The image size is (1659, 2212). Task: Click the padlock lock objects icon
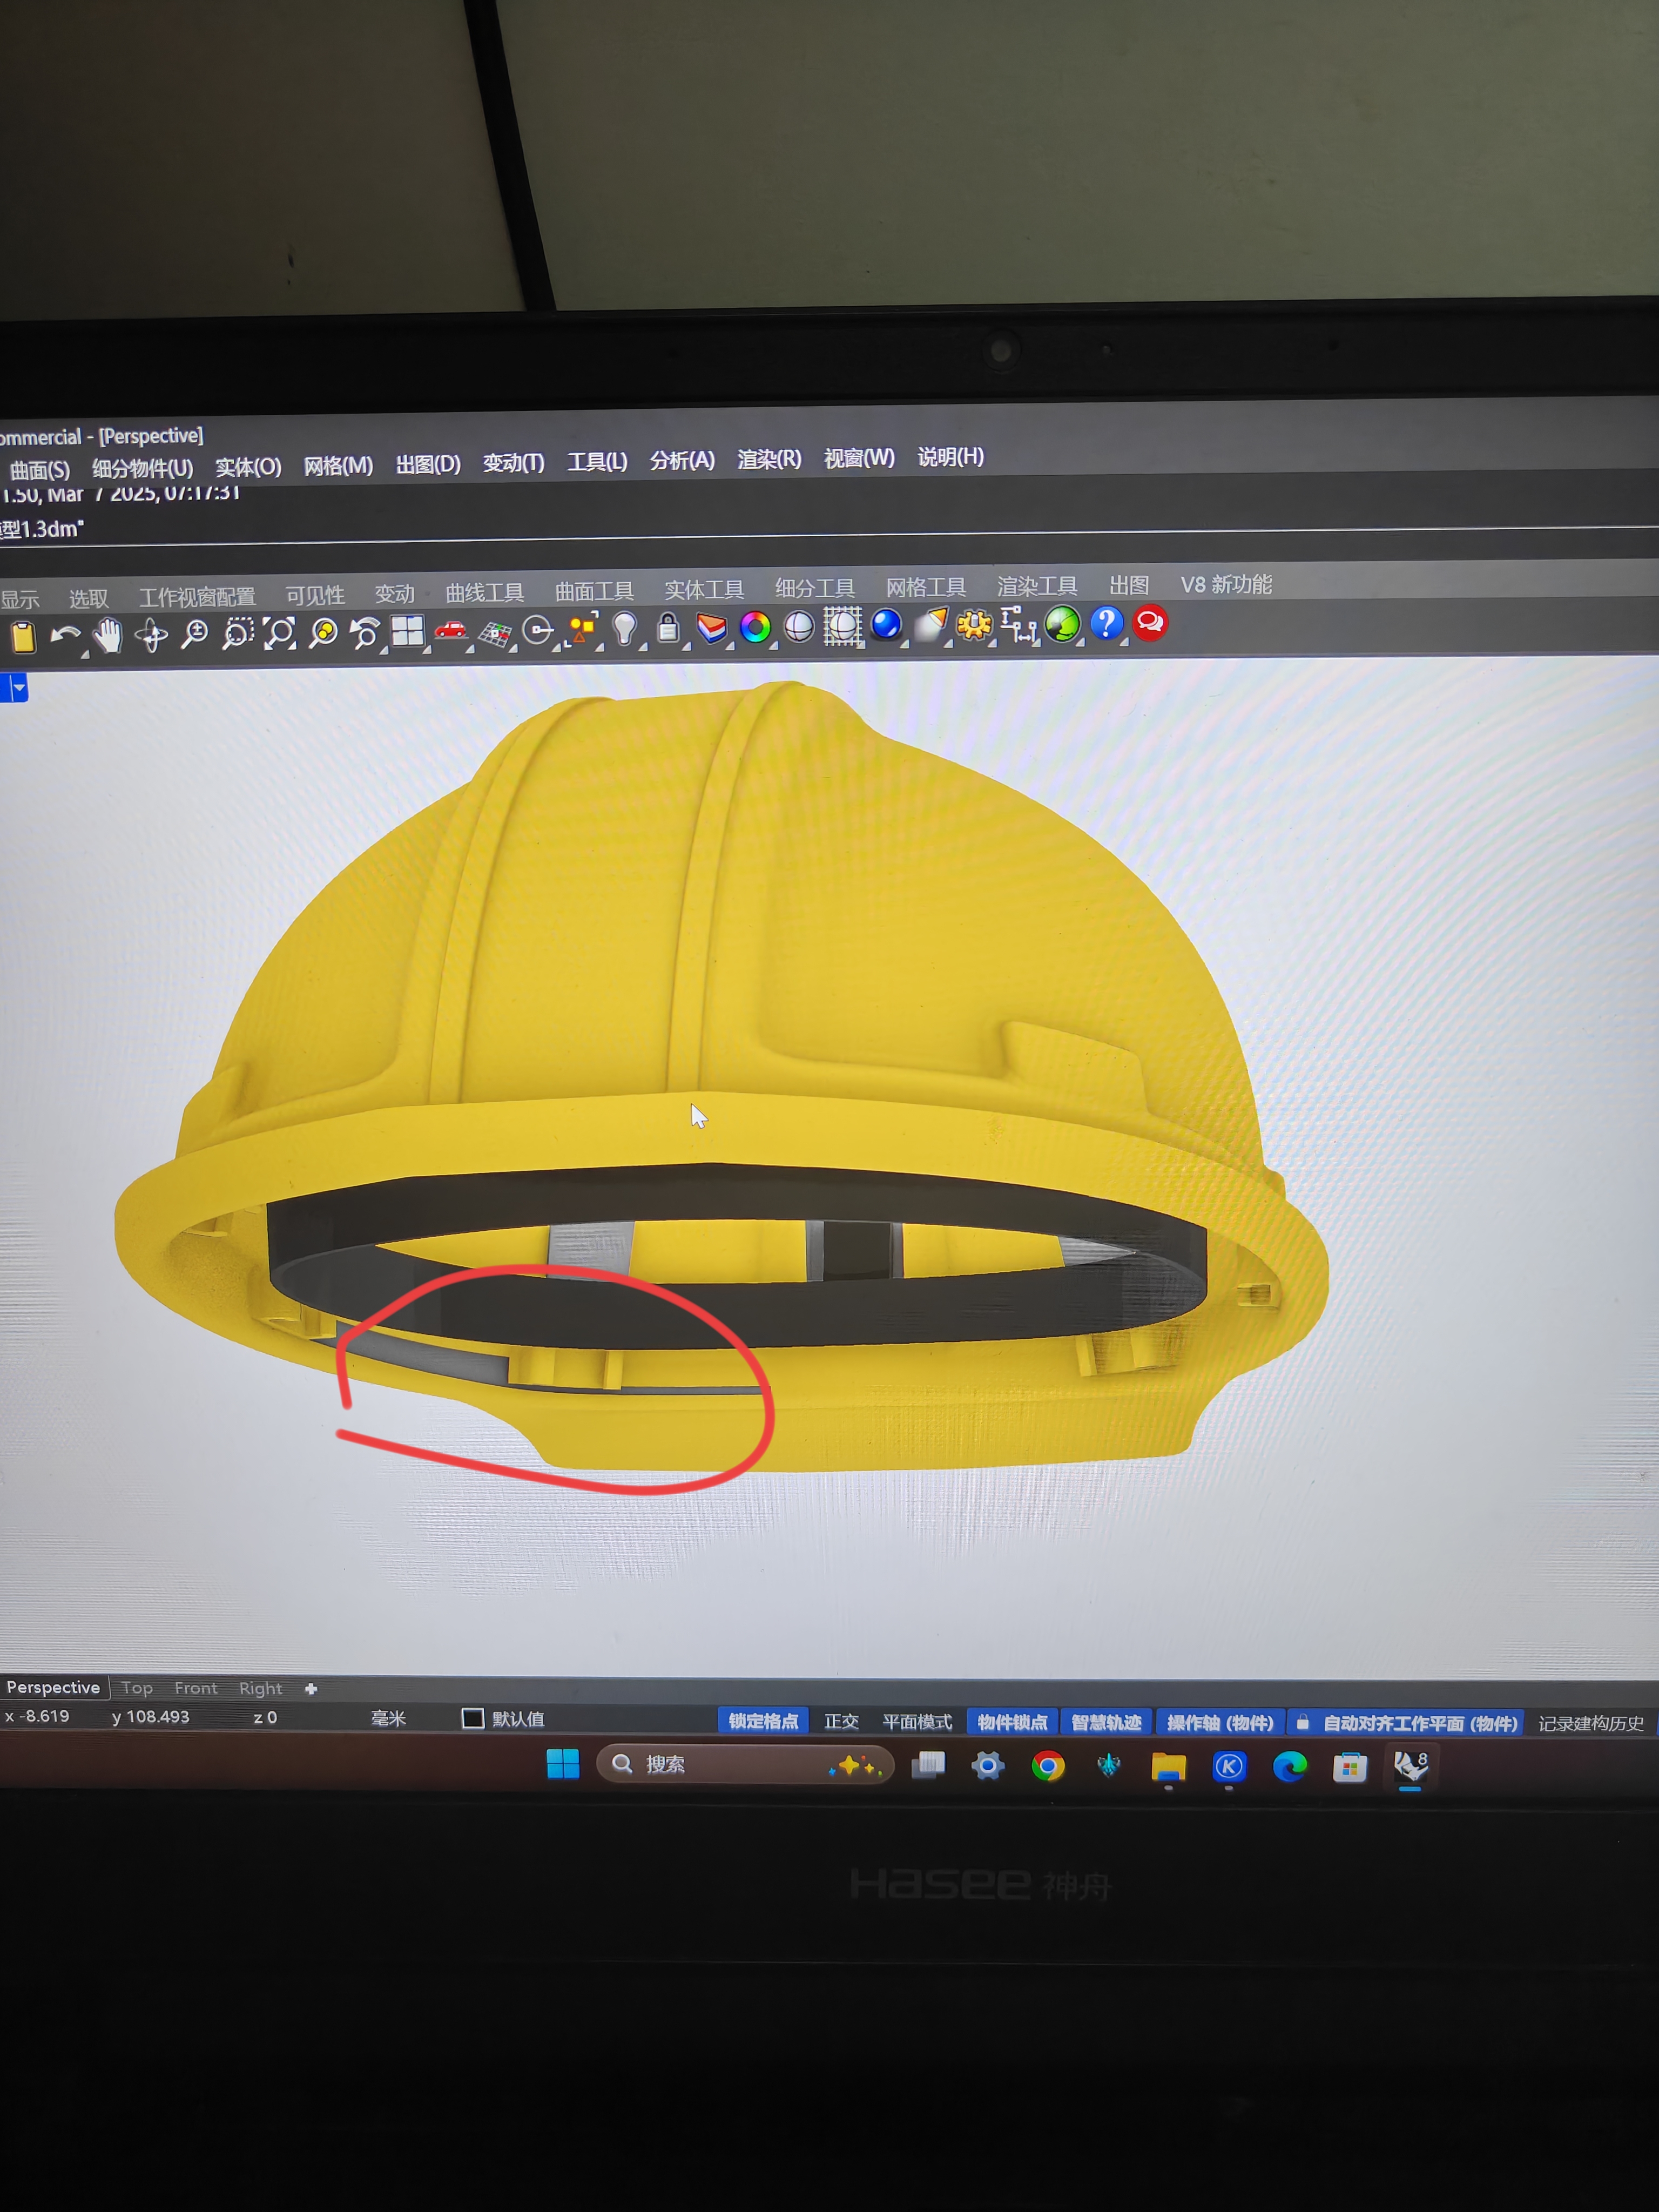coord(668,628)
